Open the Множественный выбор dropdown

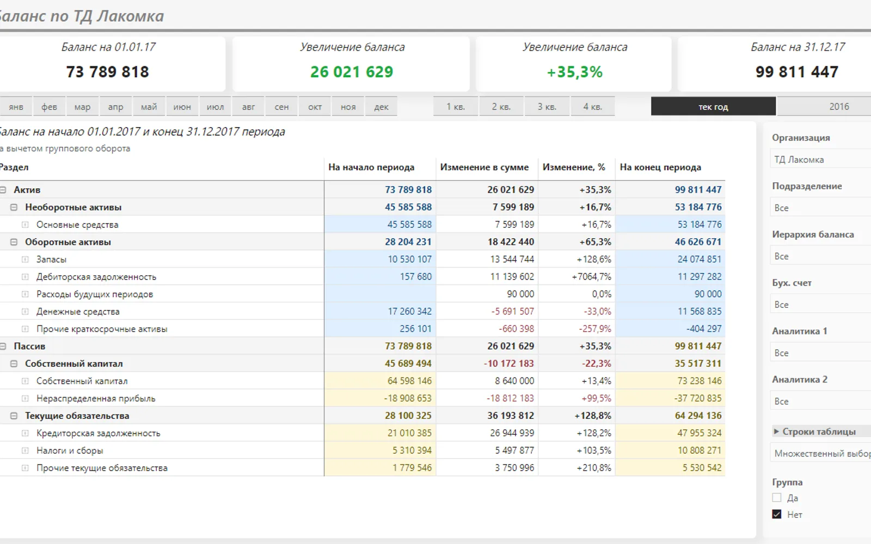point(820,454)
